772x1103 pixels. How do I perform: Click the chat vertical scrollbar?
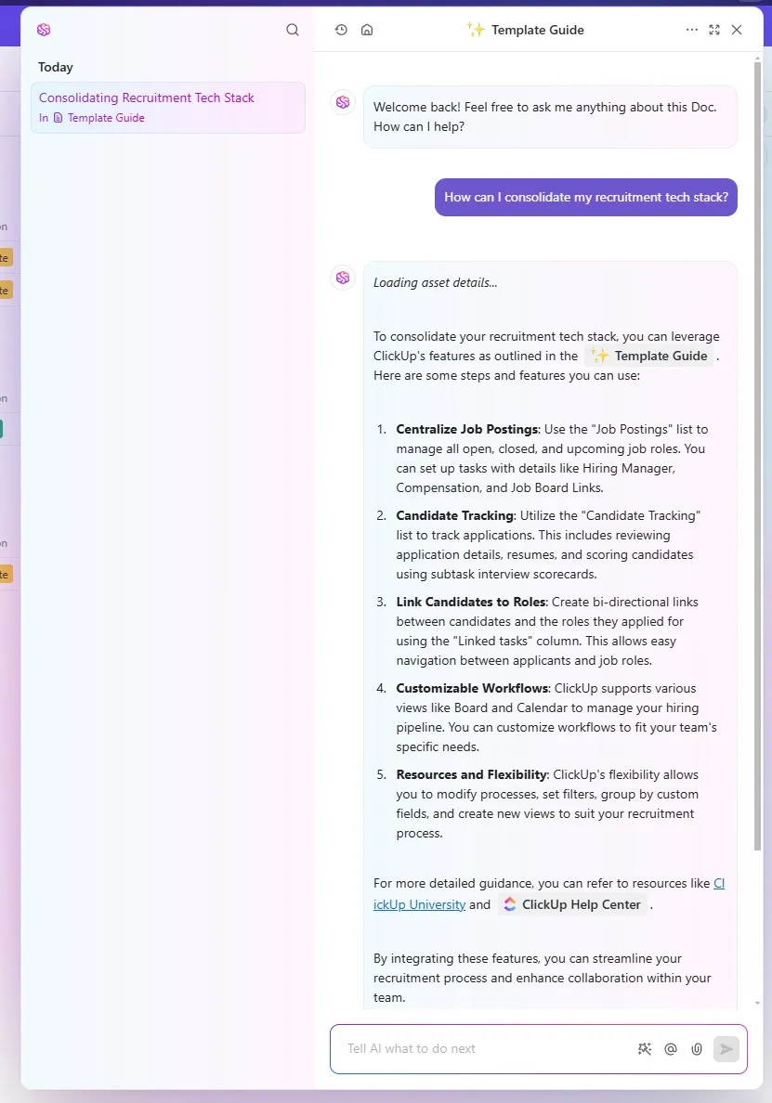(x=757, y=456)
